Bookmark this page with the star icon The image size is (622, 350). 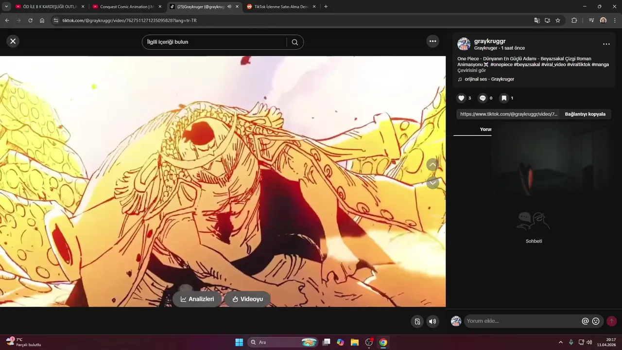point(558,20)
